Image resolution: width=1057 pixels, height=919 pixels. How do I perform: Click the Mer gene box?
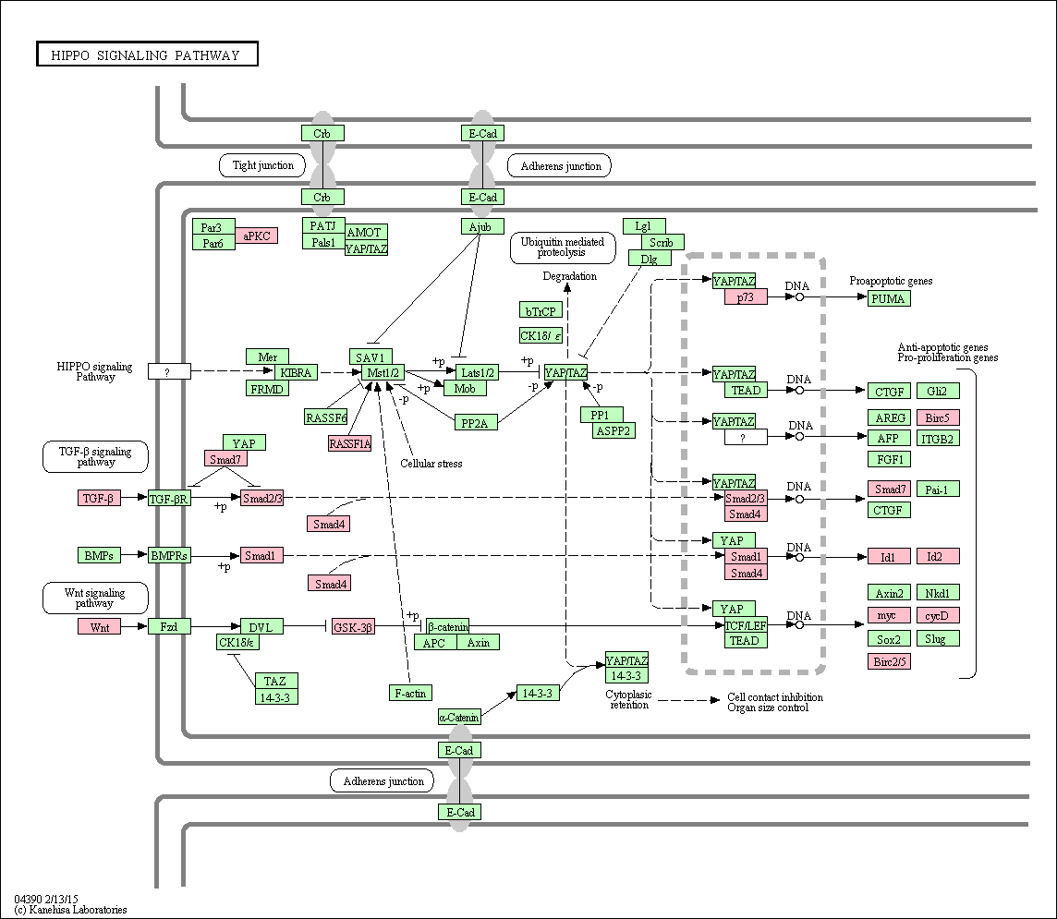pyautogui.click(x=268, y=357)
